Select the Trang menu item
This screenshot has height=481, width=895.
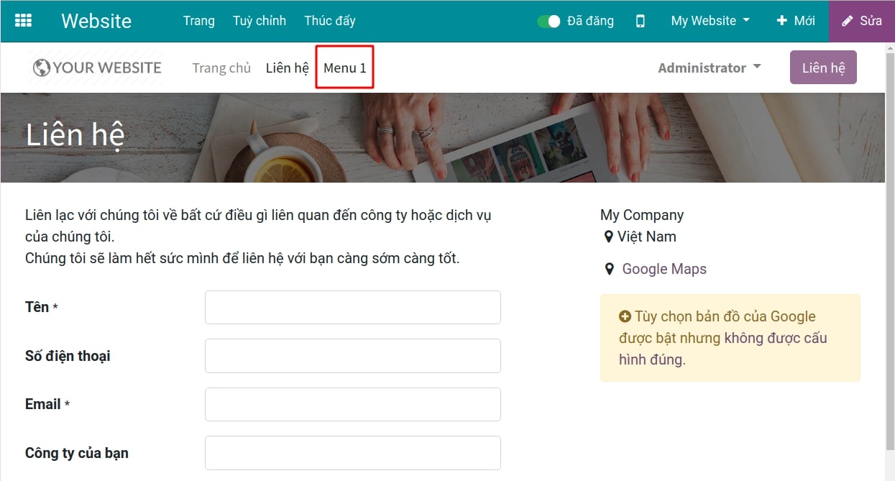pyautogui.click(x=198, y=21)
